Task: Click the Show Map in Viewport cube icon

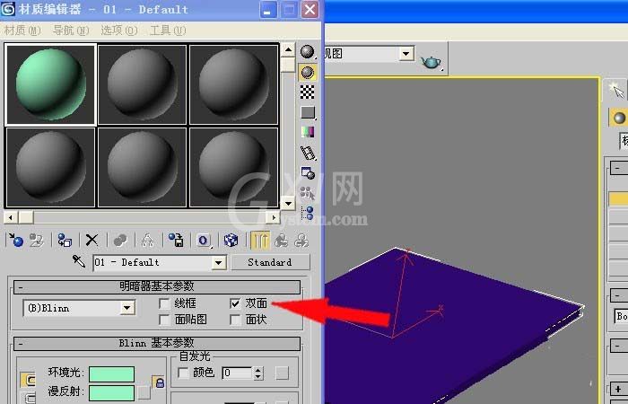Action: pyautogui.click(x=231, y=240)
